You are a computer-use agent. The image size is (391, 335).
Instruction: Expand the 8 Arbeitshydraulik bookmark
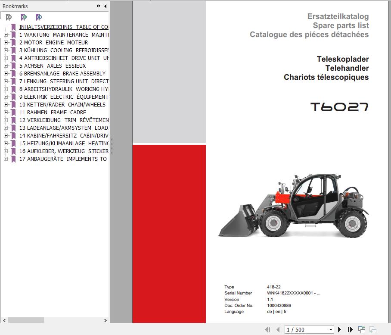(x=6, y=89)
